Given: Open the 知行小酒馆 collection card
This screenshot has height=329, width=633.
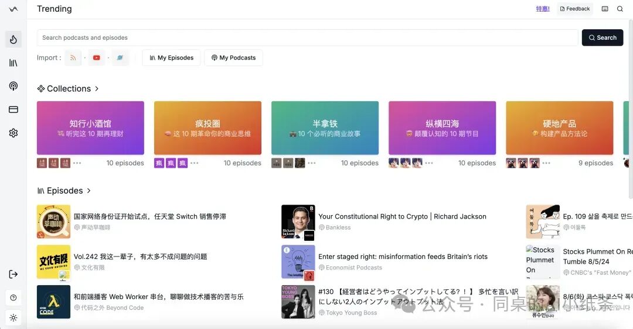Looking at the screenshot, I should tap(90, 127).
